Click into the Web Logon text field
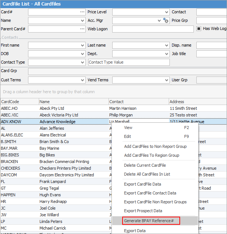The height and width of the screenshot is (234, 227). pyautogui.click(x=153, y=29)
